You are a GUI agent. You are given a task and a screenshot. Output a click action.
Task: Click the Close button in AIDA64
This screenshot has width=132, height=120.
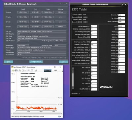(63, 62)
